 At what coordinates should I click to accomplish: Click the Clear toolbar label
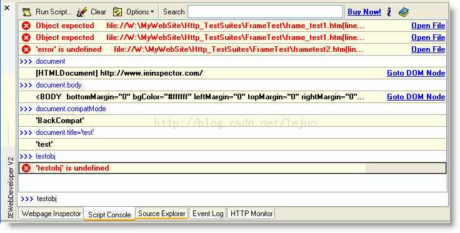coord(98,12)
